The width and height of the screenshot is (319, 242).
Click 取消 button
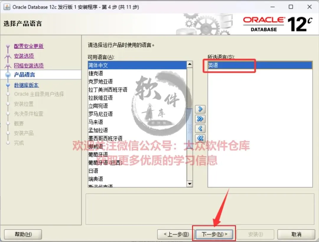pos(296,234)
